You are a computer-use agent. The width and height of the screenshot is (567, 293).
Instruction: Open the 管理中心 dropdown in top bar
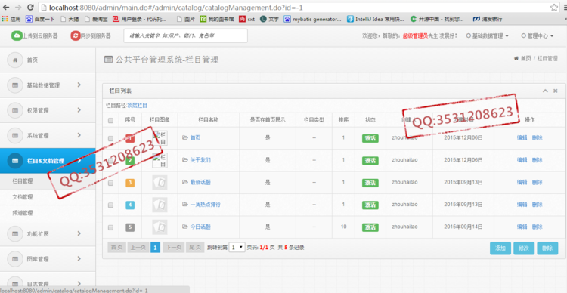[x=538, y=35]
